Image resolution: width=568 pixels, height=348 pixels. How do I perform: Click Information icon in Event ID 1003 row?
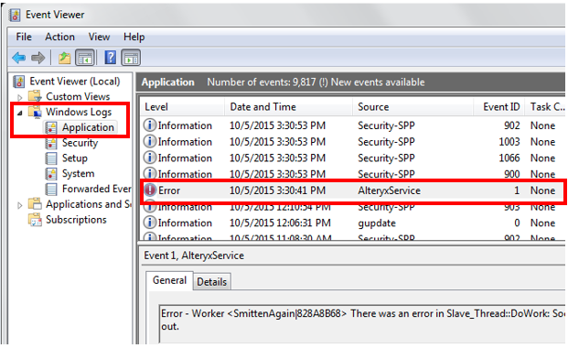point(150,142)
